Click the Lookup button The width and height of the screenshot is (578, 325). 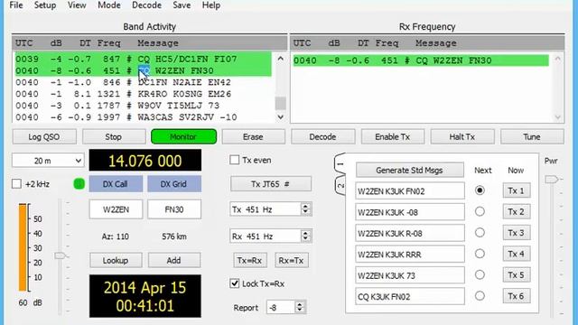(116, 260)
